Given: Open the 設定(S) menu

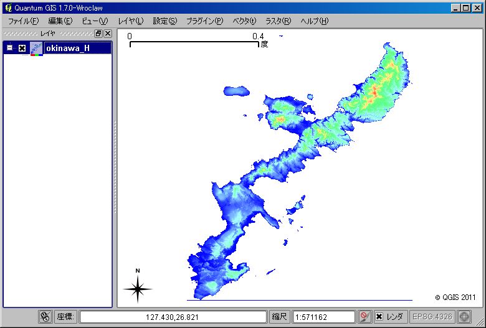Looking at the screenshot, I should coord(164,21).
